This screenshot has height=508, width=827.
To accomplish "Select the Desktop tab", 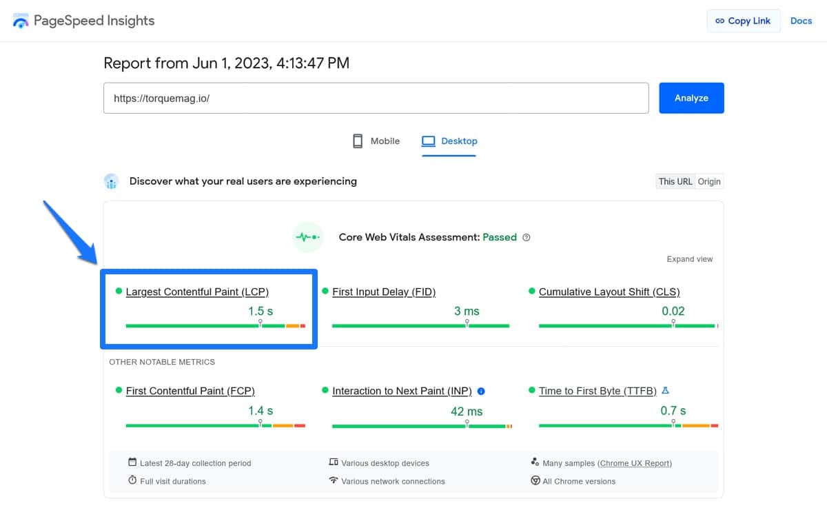I will click(x=449, y=141).
